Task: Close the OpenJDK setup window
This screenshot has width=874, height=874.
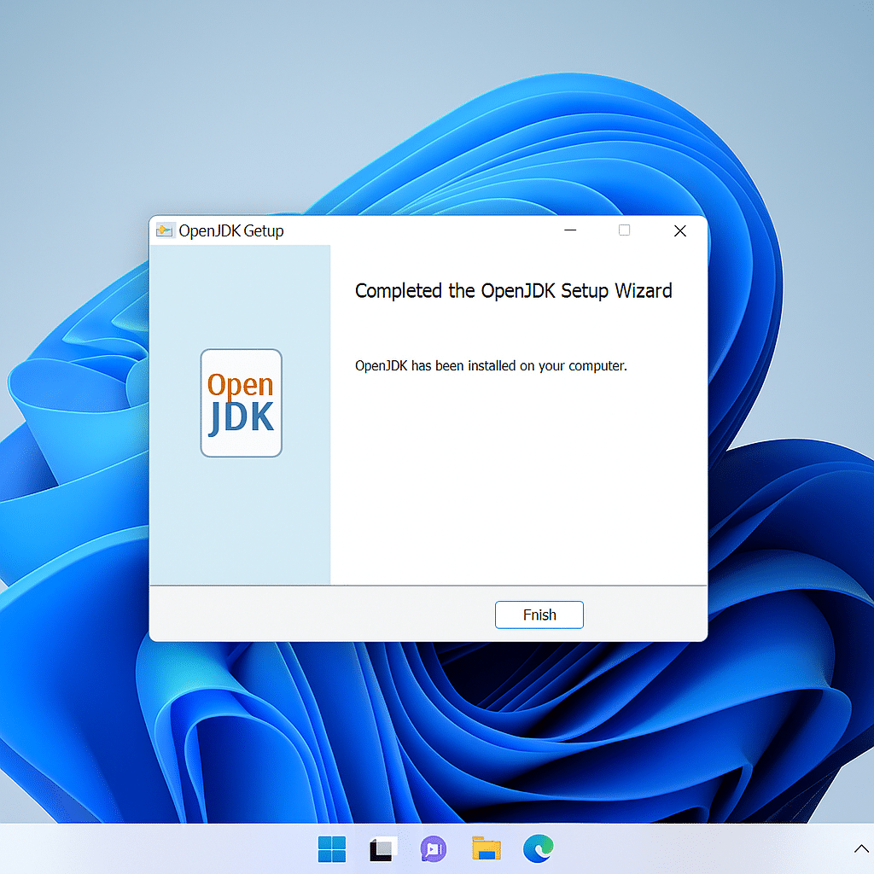Action: tap(679, 230)
